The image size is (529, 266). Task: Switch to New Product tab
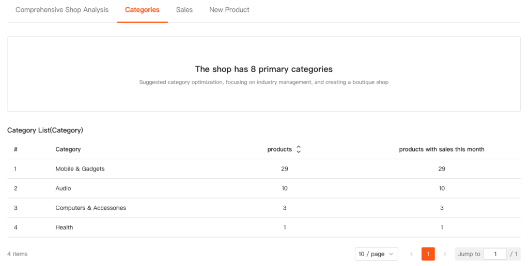coord(229,10)
